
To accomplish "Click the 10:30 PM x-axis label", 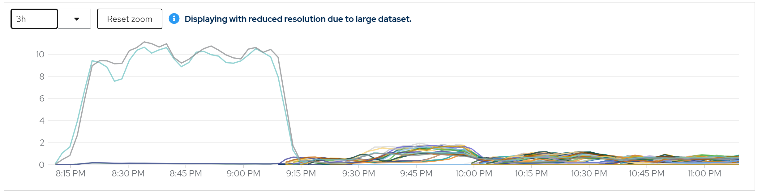I will (x=589, y=174).
